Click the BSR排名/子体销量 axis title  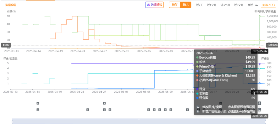(x=265, y=12)
